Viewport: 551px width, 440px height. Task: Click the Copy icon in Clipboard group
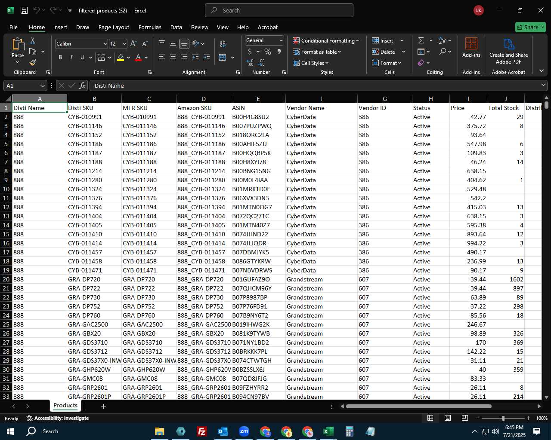[33, 52]
